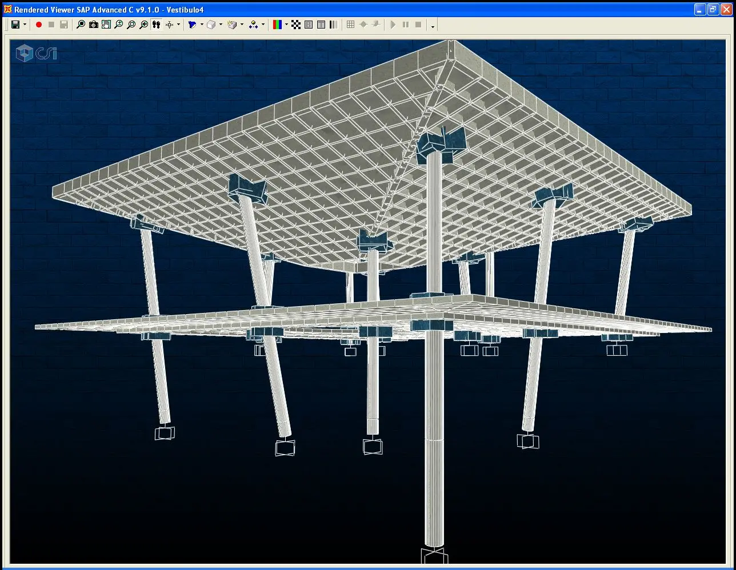Image resolution: width=736 pixels, height=570 pixels.
Task: Open the dropdown beside sparkle cube icon
Action: pos(242,25)
